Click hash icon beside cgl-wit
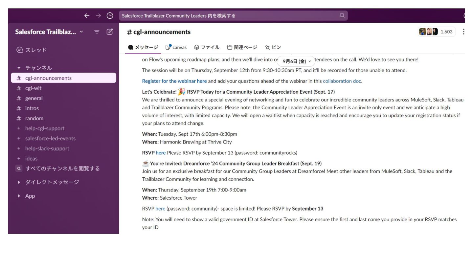 19,88
